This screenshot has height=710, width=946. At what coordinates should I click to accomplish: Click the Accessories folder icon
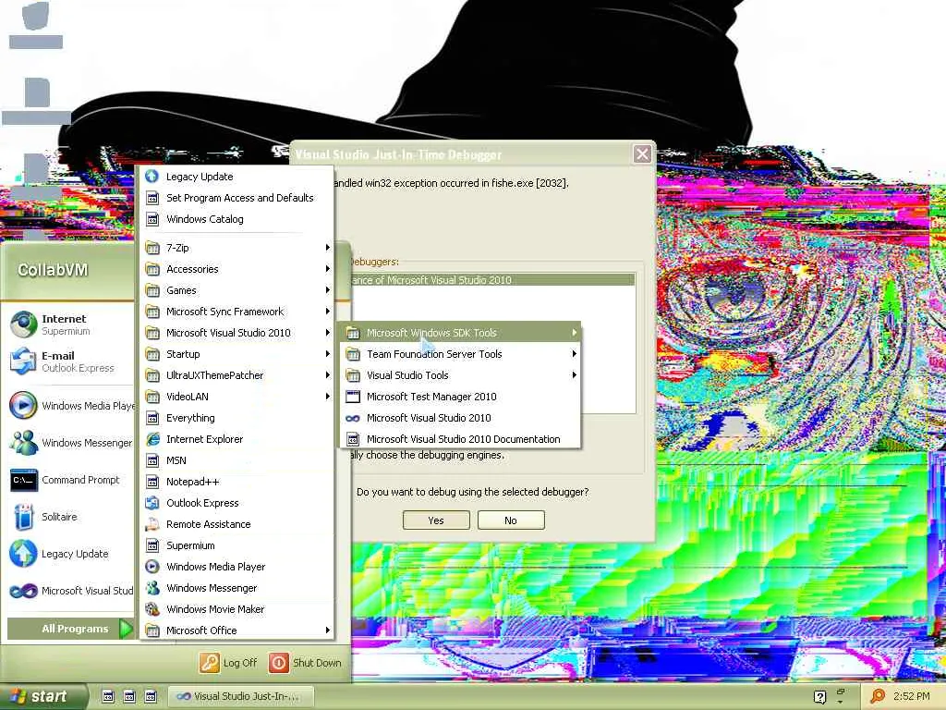152,269
